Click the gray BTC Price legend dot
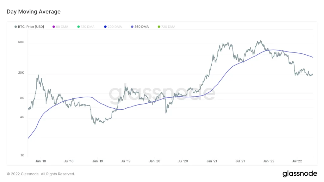 tap(16, 27)
